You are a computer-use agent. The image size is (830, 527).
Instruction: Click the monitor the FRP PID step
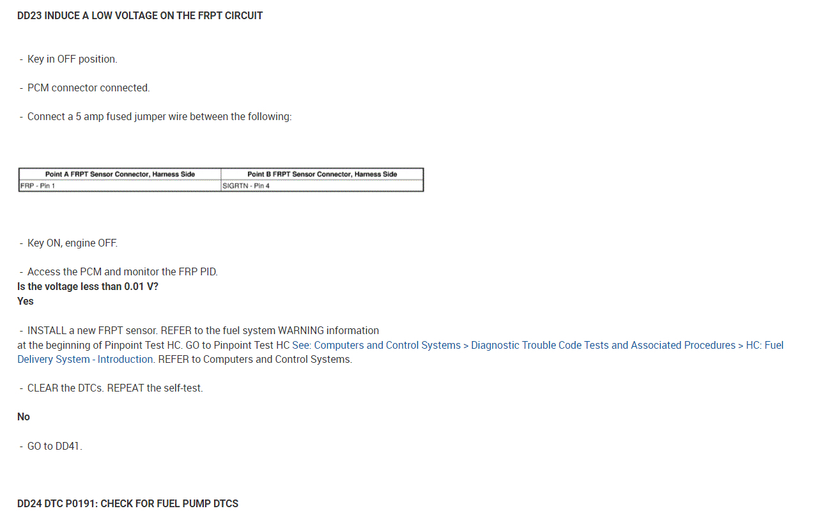pyautogui.click(x=122, y=272)
